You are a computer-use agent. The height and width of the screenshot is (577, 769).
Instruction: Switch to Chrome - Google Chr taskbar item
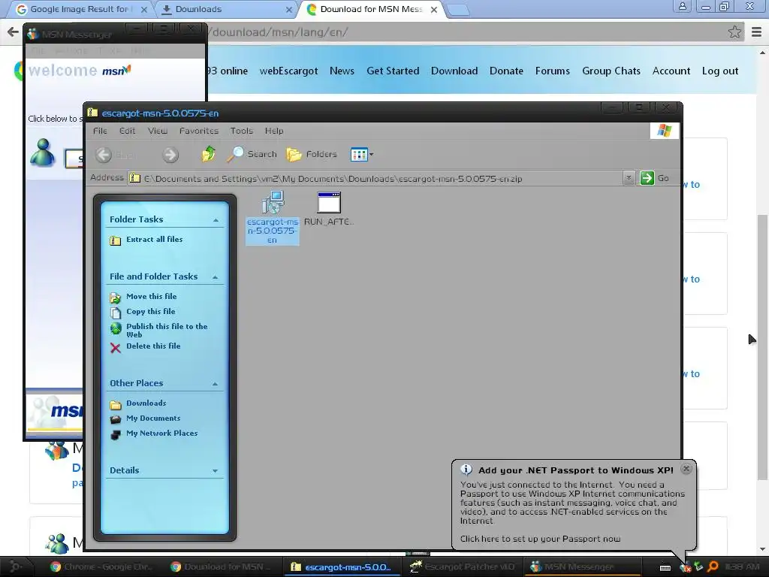coord(102,566)
